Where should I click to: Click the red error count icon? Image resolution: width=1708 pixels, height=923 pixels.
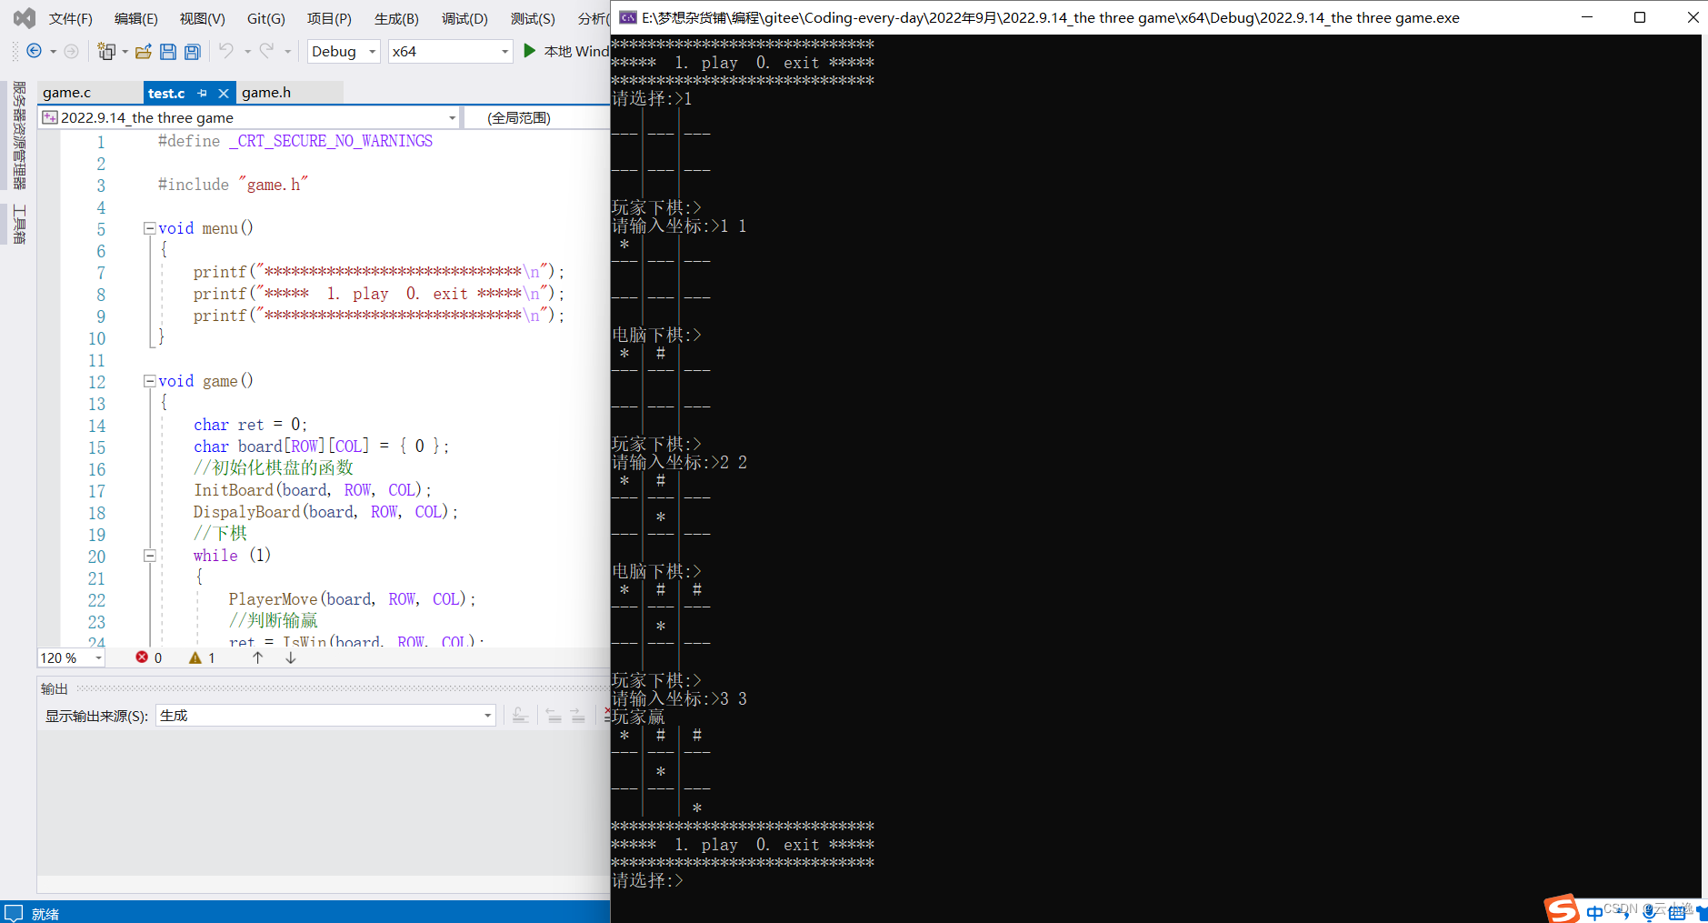coord(142,657)
